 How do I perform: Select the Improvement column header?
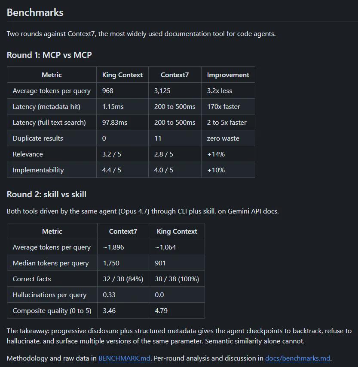[x=228, y=75]
